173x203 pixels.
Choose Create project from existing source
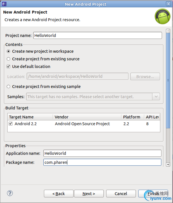[9, 59]
